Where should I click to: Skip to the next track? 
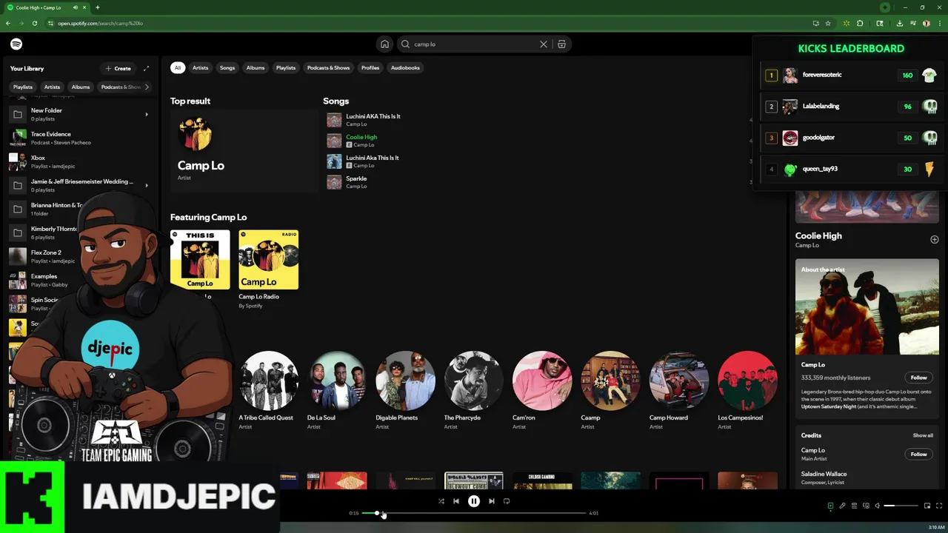[491, 501]
